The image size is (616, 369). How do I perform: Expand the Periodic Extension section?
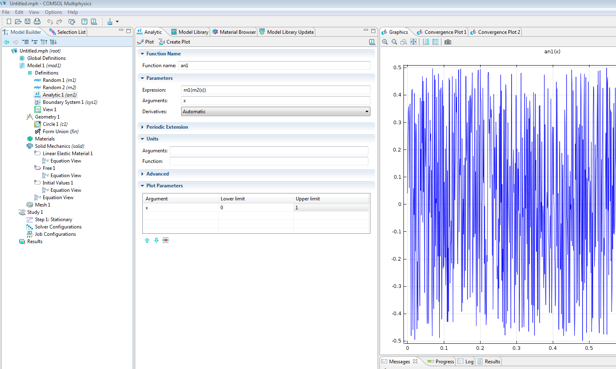[167, 127]
